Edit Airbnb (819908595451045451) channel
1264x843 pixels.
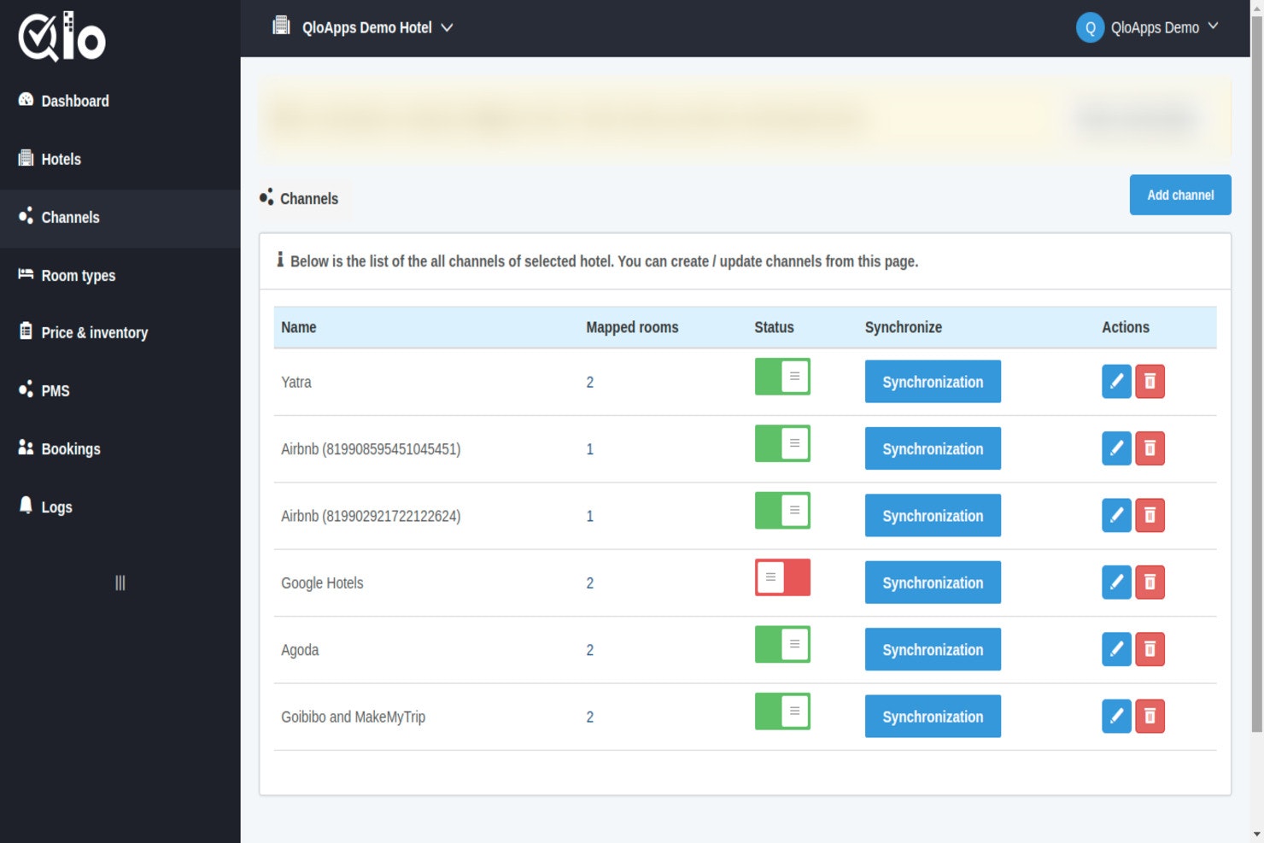pos(1116,448)
